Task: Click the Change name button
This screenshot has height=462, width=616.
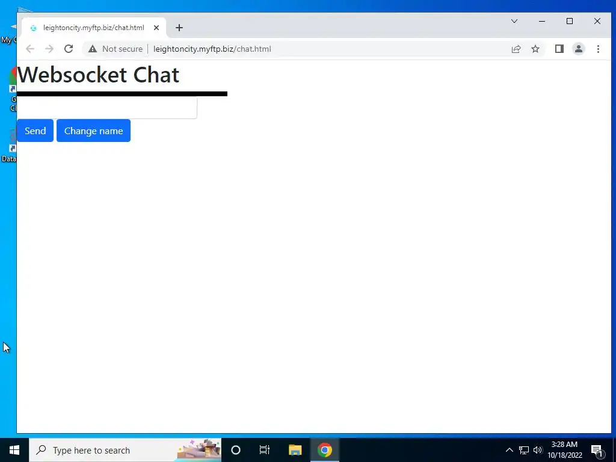Action: 93,131
